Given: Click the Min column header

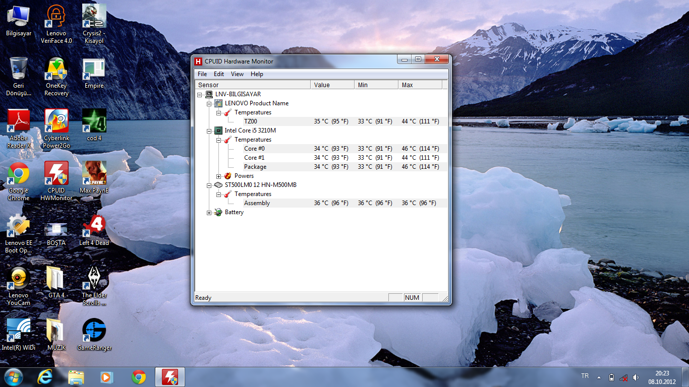Looking at the screenshot, I should (376, 85).
